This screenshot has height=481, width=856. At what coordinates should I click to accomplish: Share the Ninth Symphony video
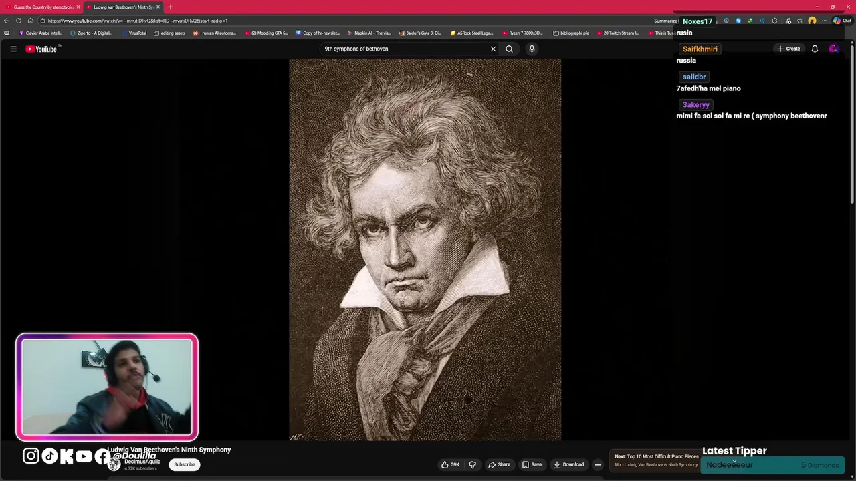499,464
